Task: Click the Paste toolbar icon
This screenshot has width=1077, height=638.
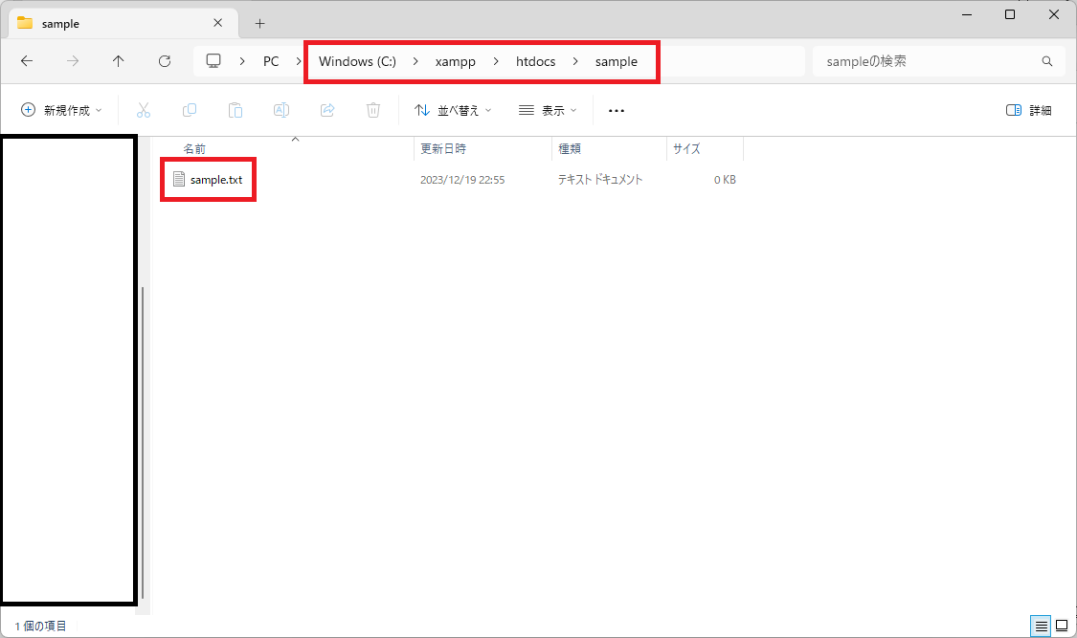Action: click(x=236, y=110)
